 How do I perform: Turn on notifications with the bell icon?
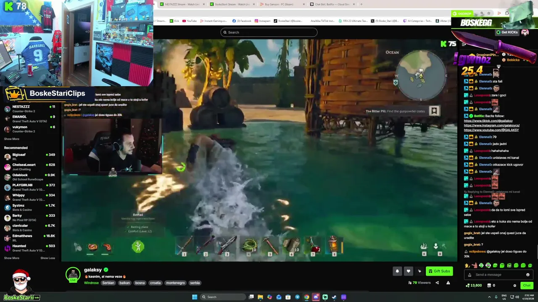tap(397, 271)
